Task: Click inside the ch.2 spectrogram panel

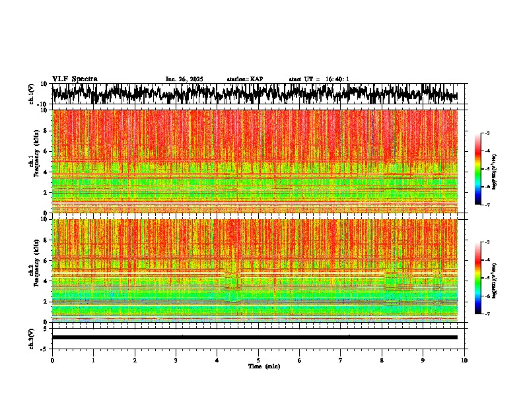Action: (255, 271)
